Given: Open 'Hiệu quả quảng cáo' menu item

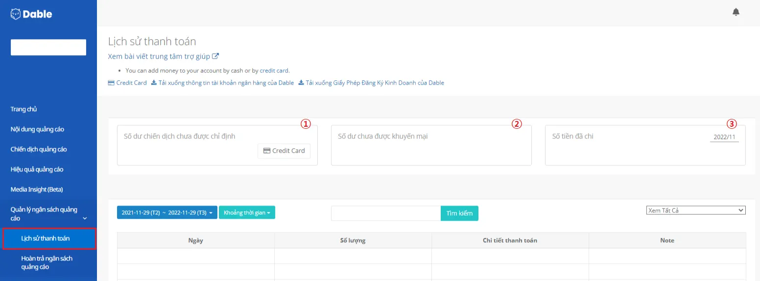Looking at the screenshot, I should [x=37, y=169].
